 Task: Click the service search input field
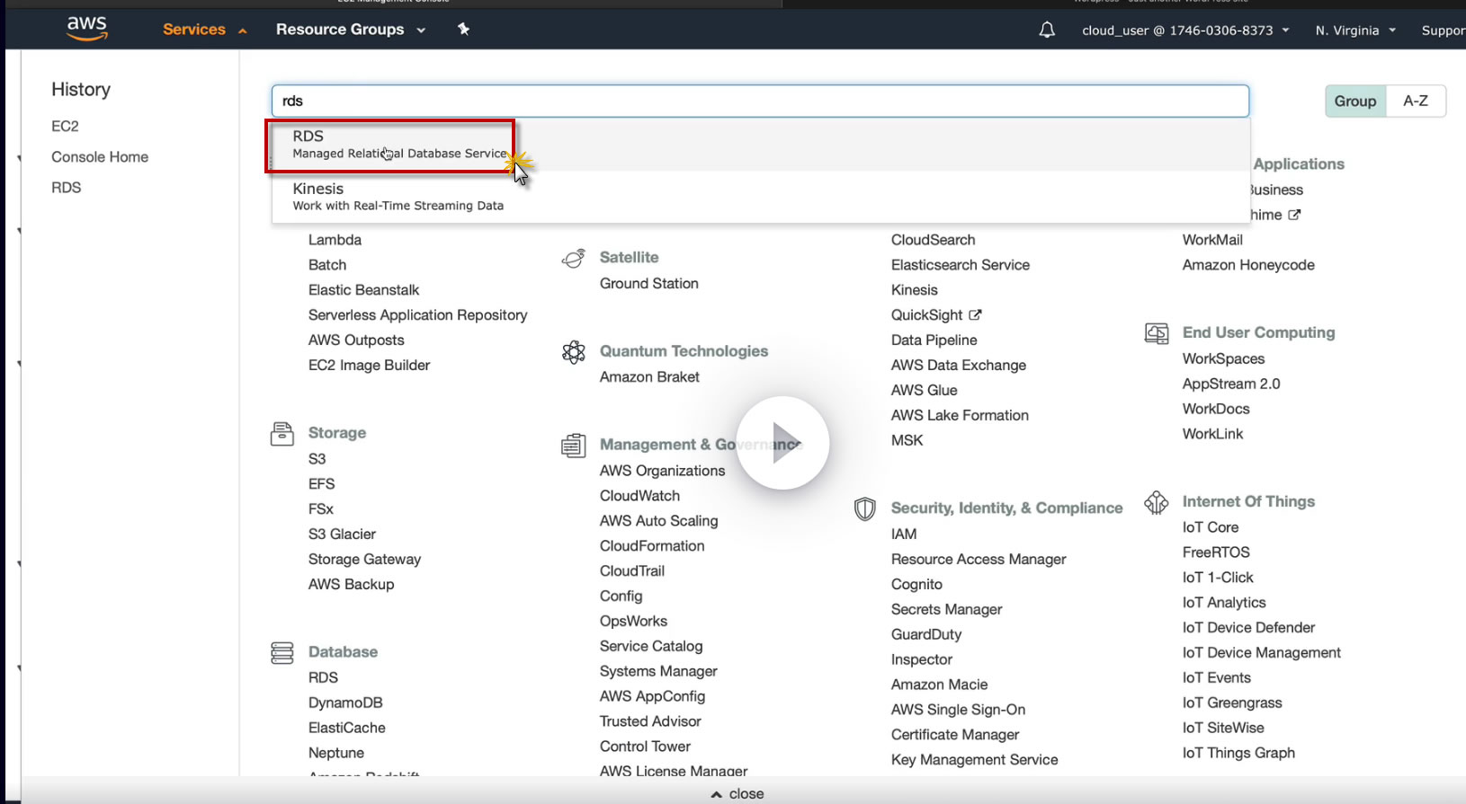tap(760, 102)
